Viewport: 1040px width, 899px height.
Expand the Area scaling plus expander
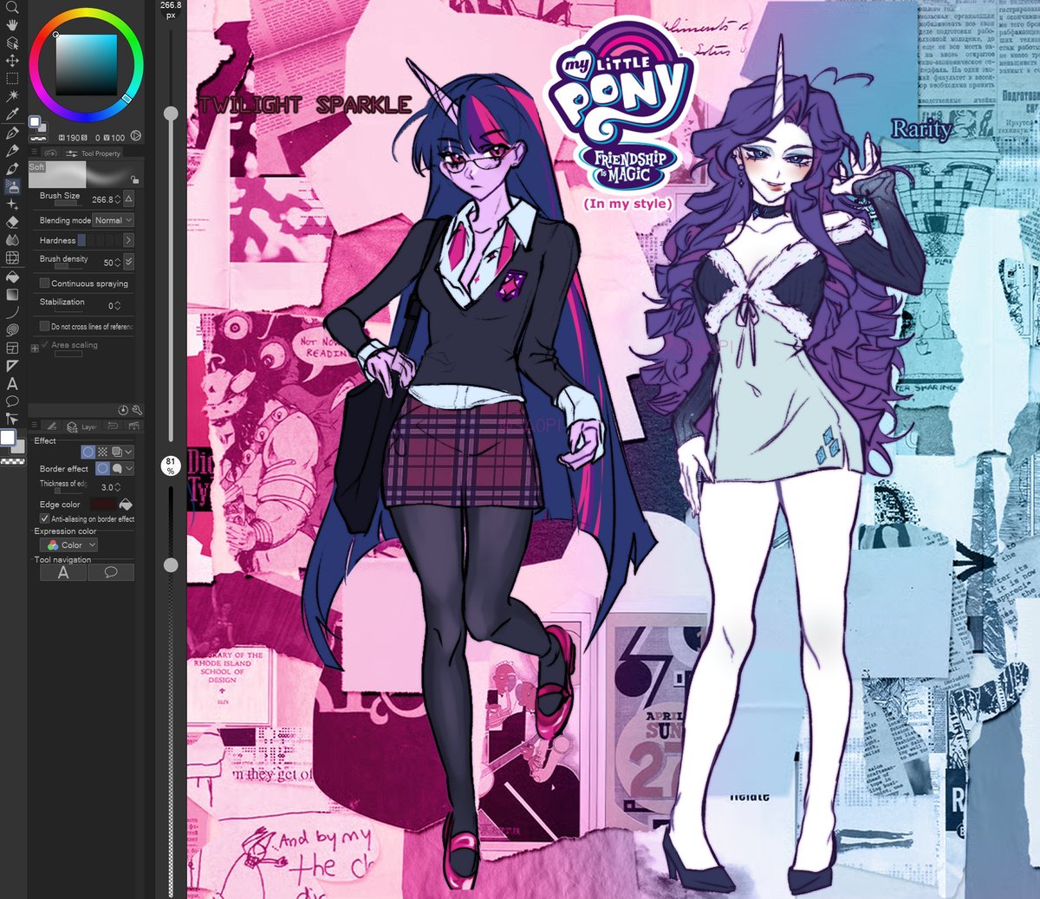[35, 348]
